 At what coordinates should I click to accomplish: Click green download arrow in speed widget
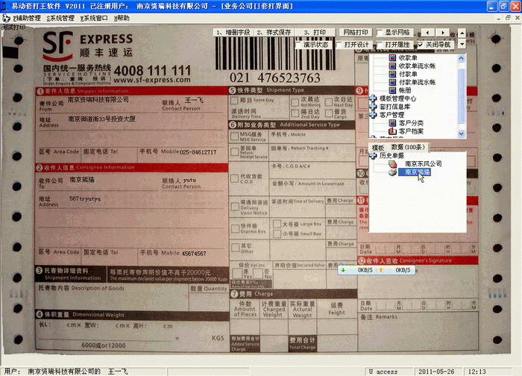coord(343,270)
